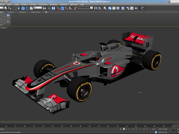This screenshot has height=134, width=179.
Task: Toggle Percent Snap
Action: point(67,8)
